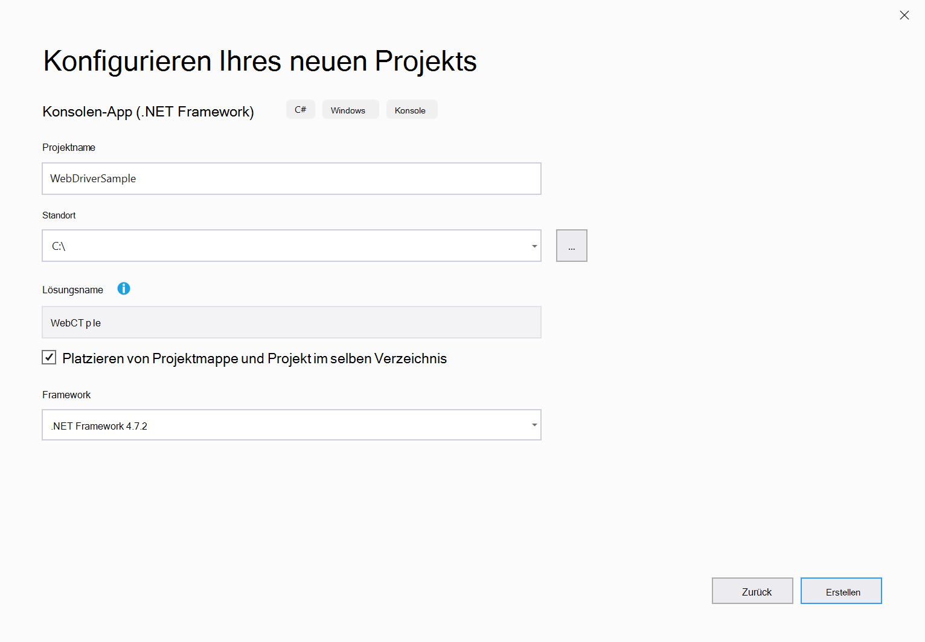Image resolution: width=925 pixels, height=642 pixels.
Task: Click Zurück to go back
Action: [x=752, y=591]
